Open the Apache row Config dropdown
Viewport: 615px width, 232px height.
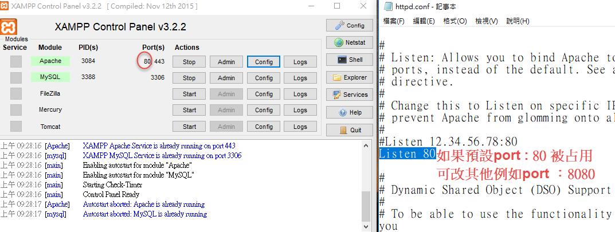point(264,62)
